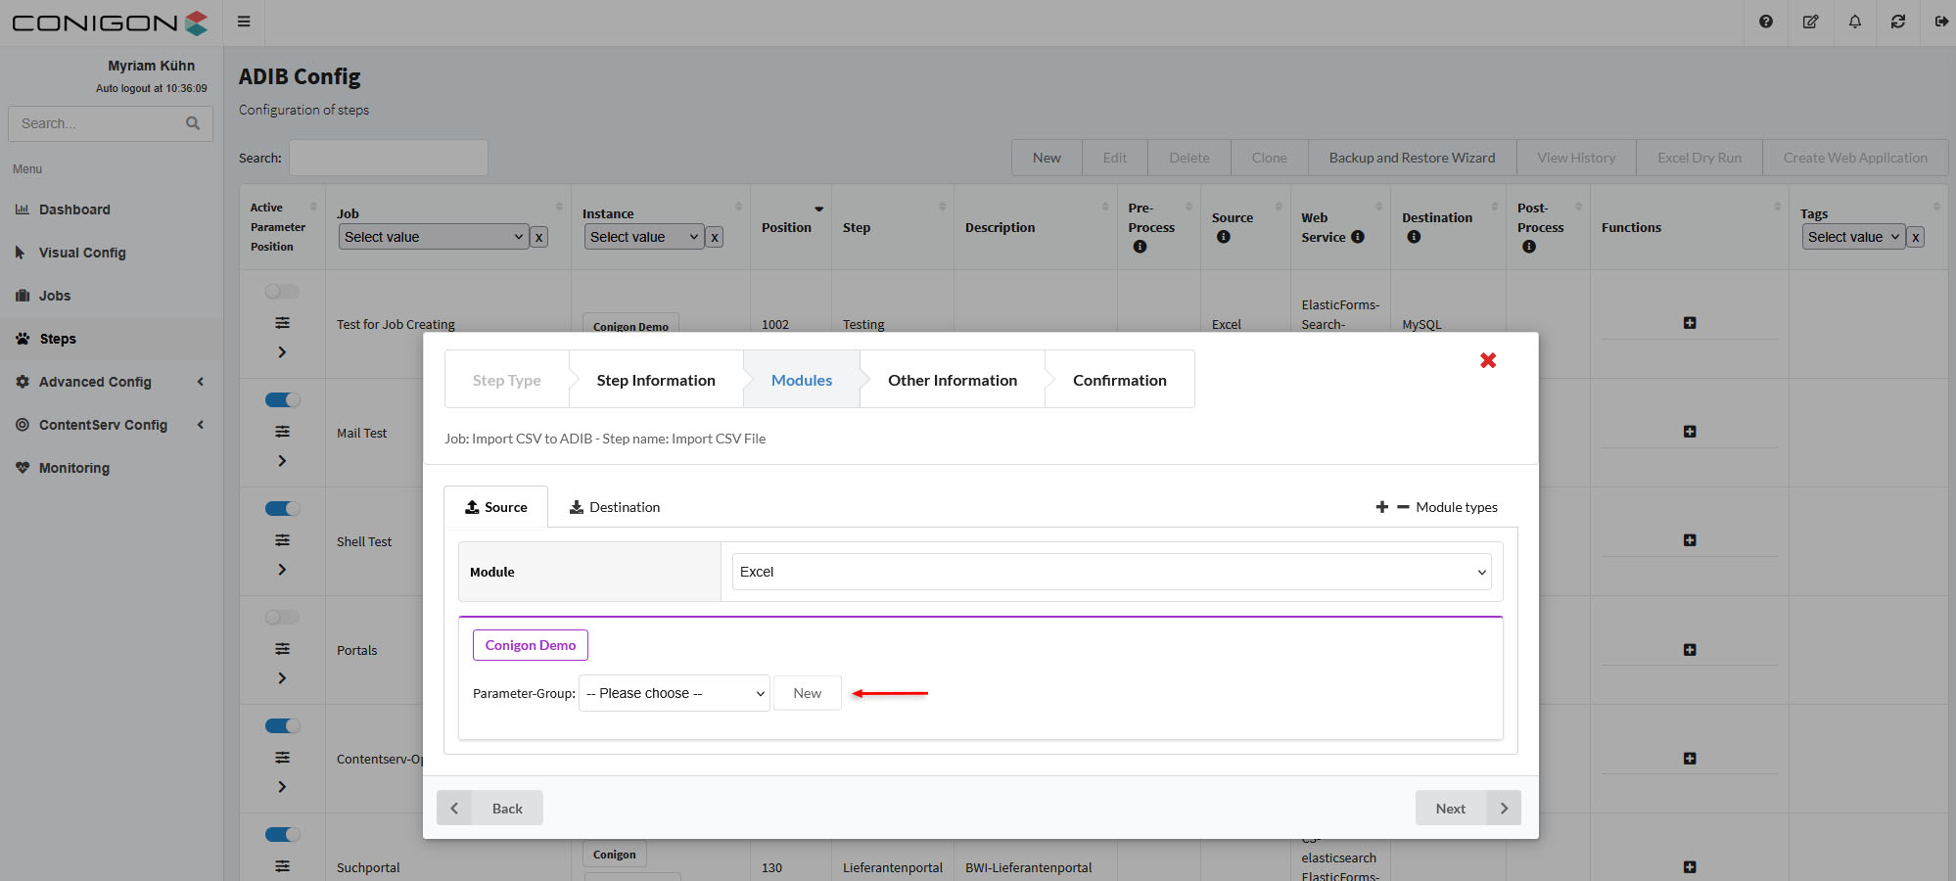Enable the Portals row active switch

click(282, 617)
